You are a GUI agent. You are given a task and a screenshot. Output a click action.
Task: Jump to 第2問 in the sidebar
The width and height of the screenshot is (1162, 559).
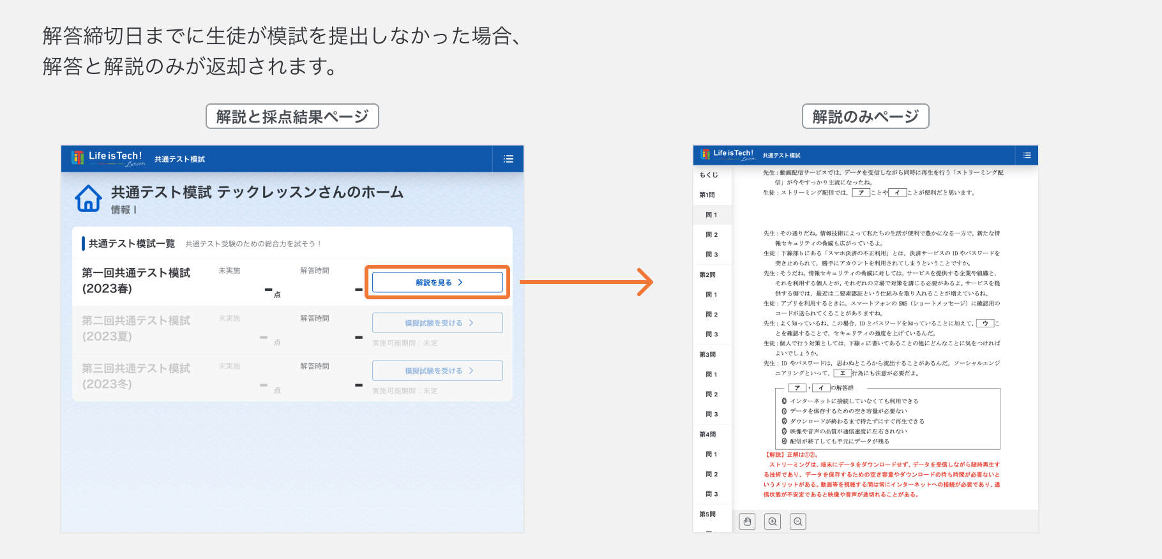coord(707,274)
